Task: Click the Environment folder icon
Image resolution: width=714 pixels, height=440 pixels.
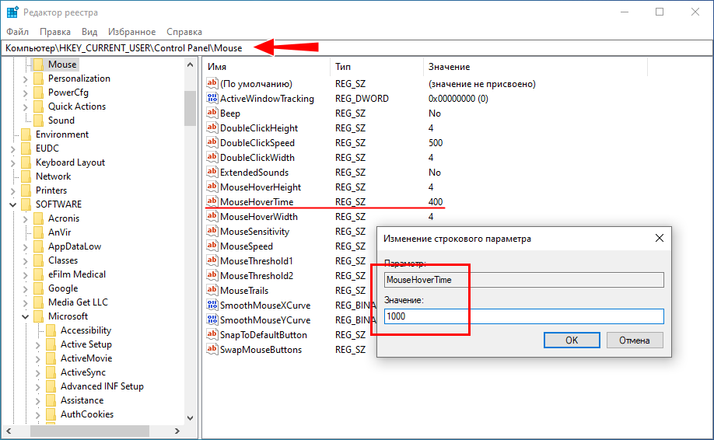Action: 26,134
